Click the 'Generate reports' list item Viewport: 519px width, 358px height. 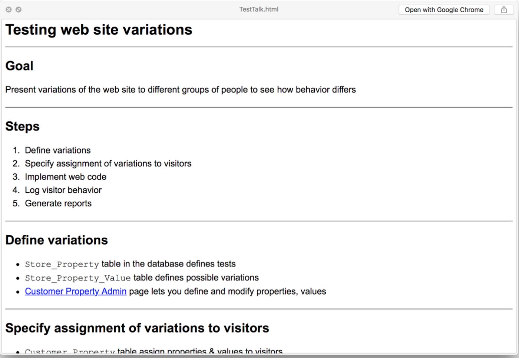point(58,203)
